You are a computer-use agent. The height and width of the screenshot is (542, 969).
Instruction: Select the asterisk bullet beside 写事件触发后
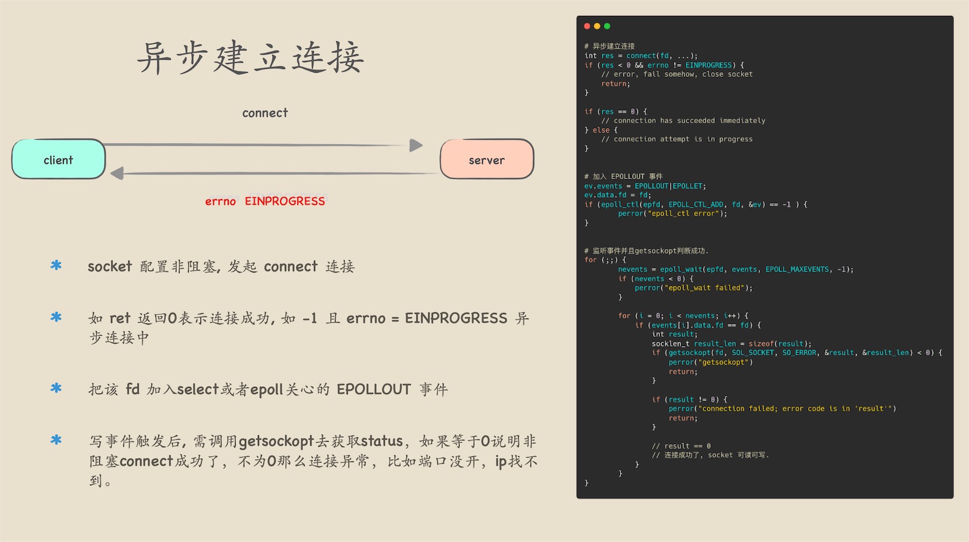point(56,440)
